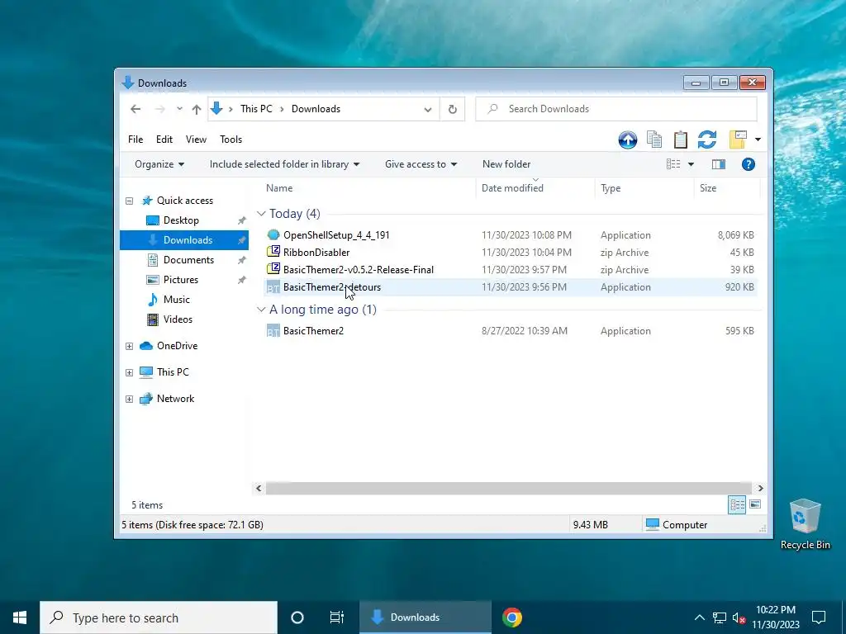Click the Refresh arrows toolbar icon

[707, 140]
